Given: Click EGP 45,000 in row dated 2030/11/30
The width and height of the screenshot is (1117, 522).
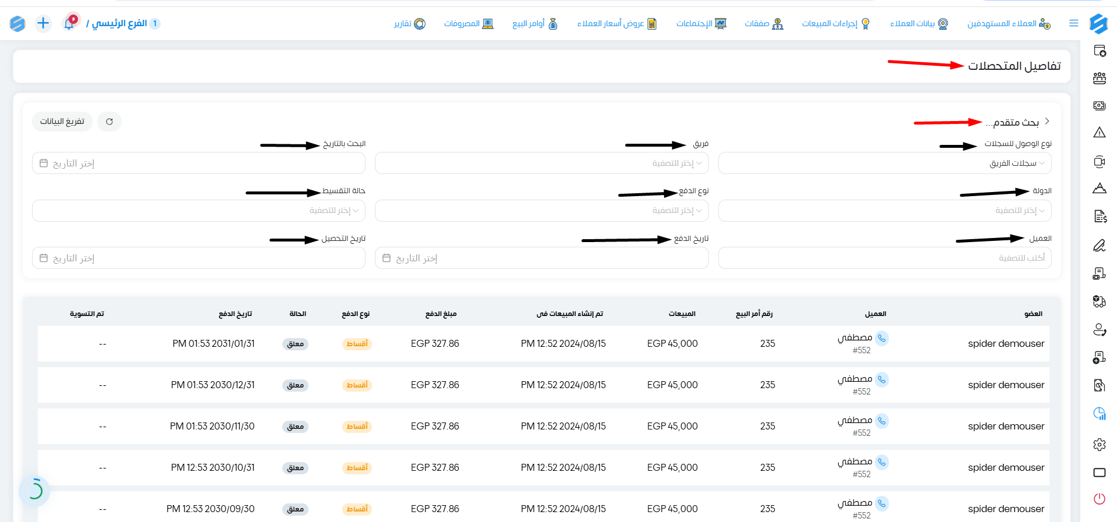Looking at the screenshot, I should click(x=672, y=426).
